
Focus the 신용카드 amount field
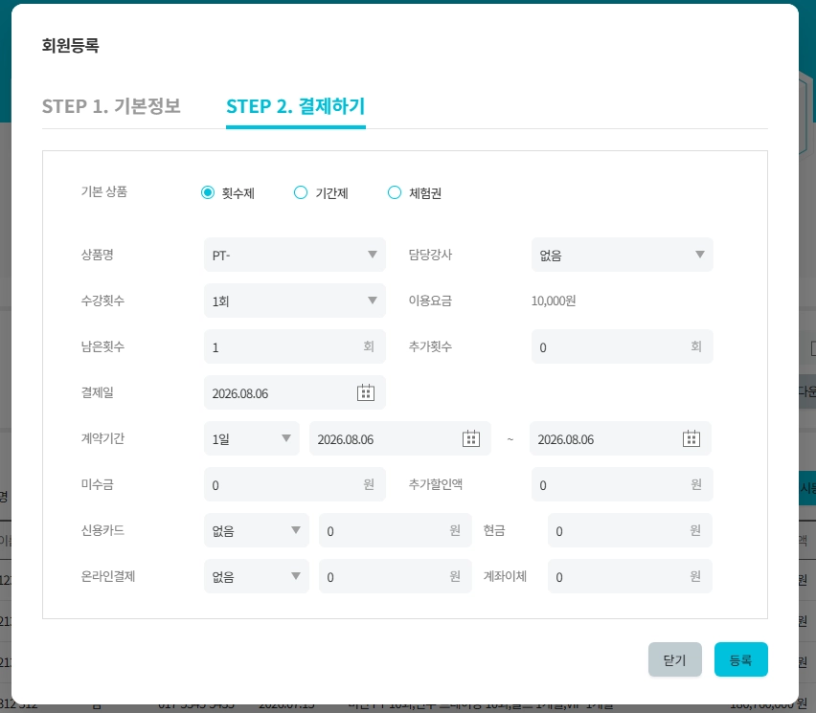coord(395,530)
